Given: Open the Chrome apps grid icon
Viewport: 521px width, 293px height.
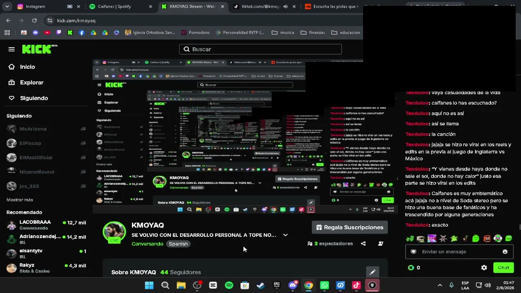Looking at the screenshot, I should click(7, 33).
